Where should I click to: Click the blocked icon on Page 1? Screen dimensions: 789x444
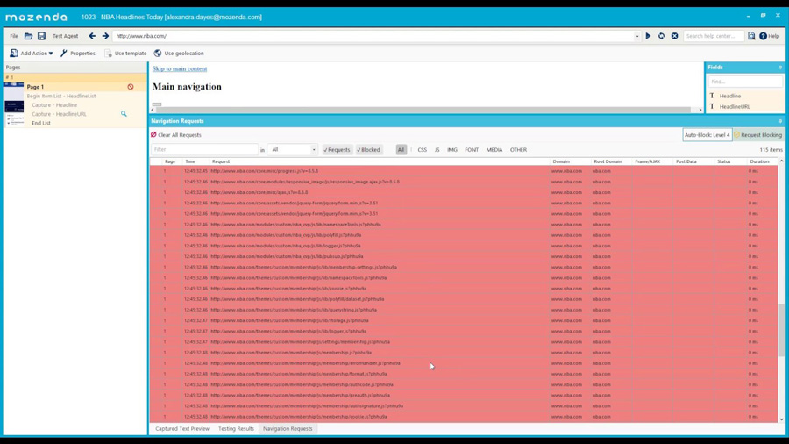click(x=131, y=87)
